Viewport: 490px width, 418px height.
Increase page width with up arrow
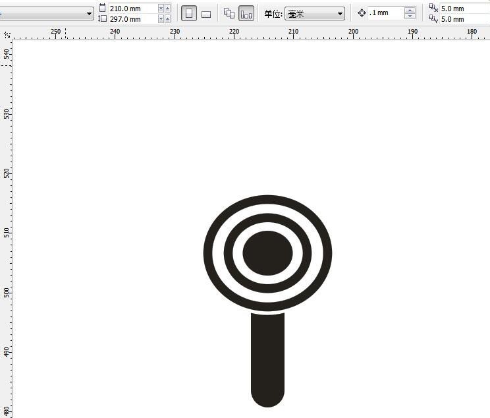[x=168, y=9]
